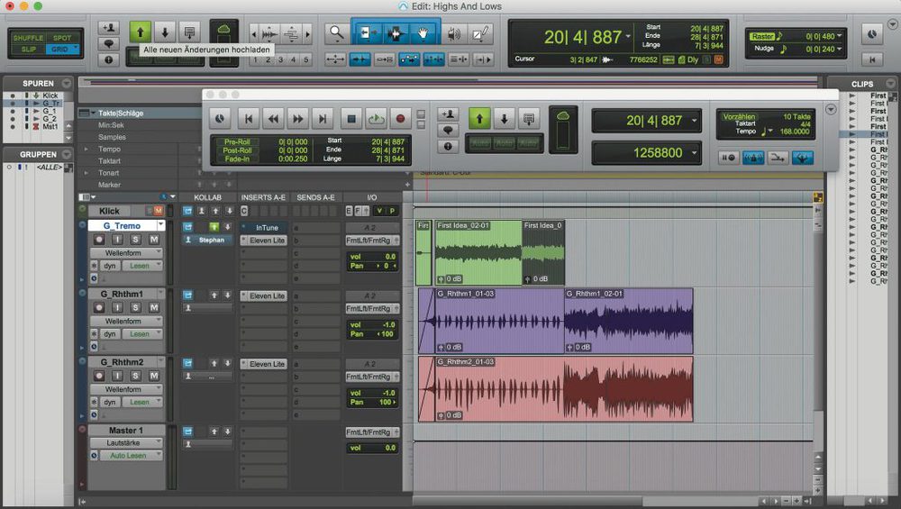Expand the Tonart ruler
Screen dimensions: 901x509
point(86,173)
